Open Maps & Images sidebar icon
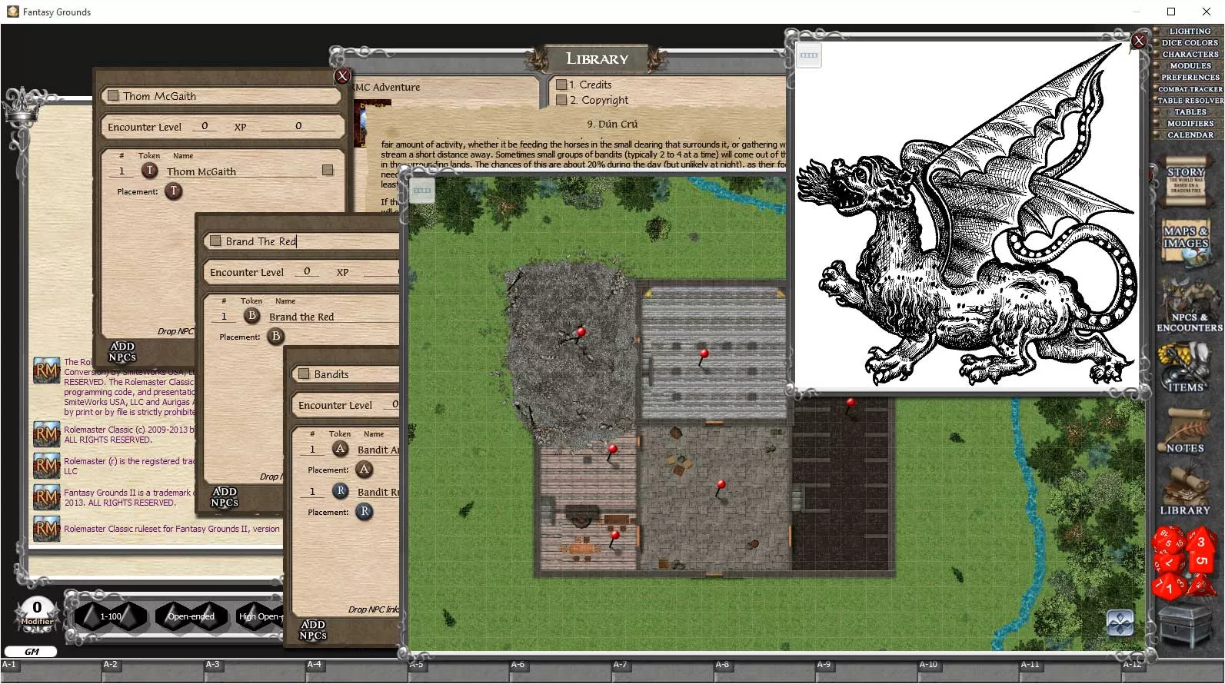This screenshot has width=1225, height=684. (1185, 242)
